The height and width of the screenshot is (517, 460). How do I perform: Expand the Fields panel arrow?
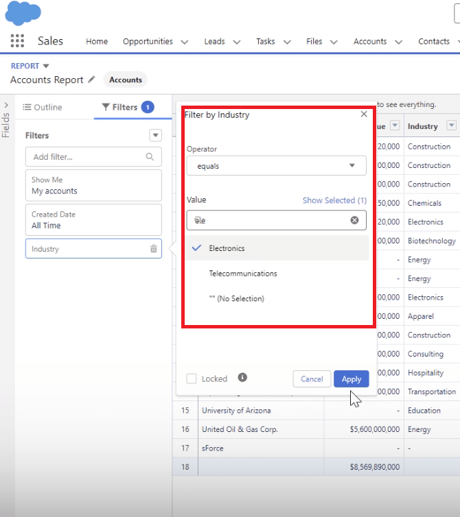coord(6,105)
